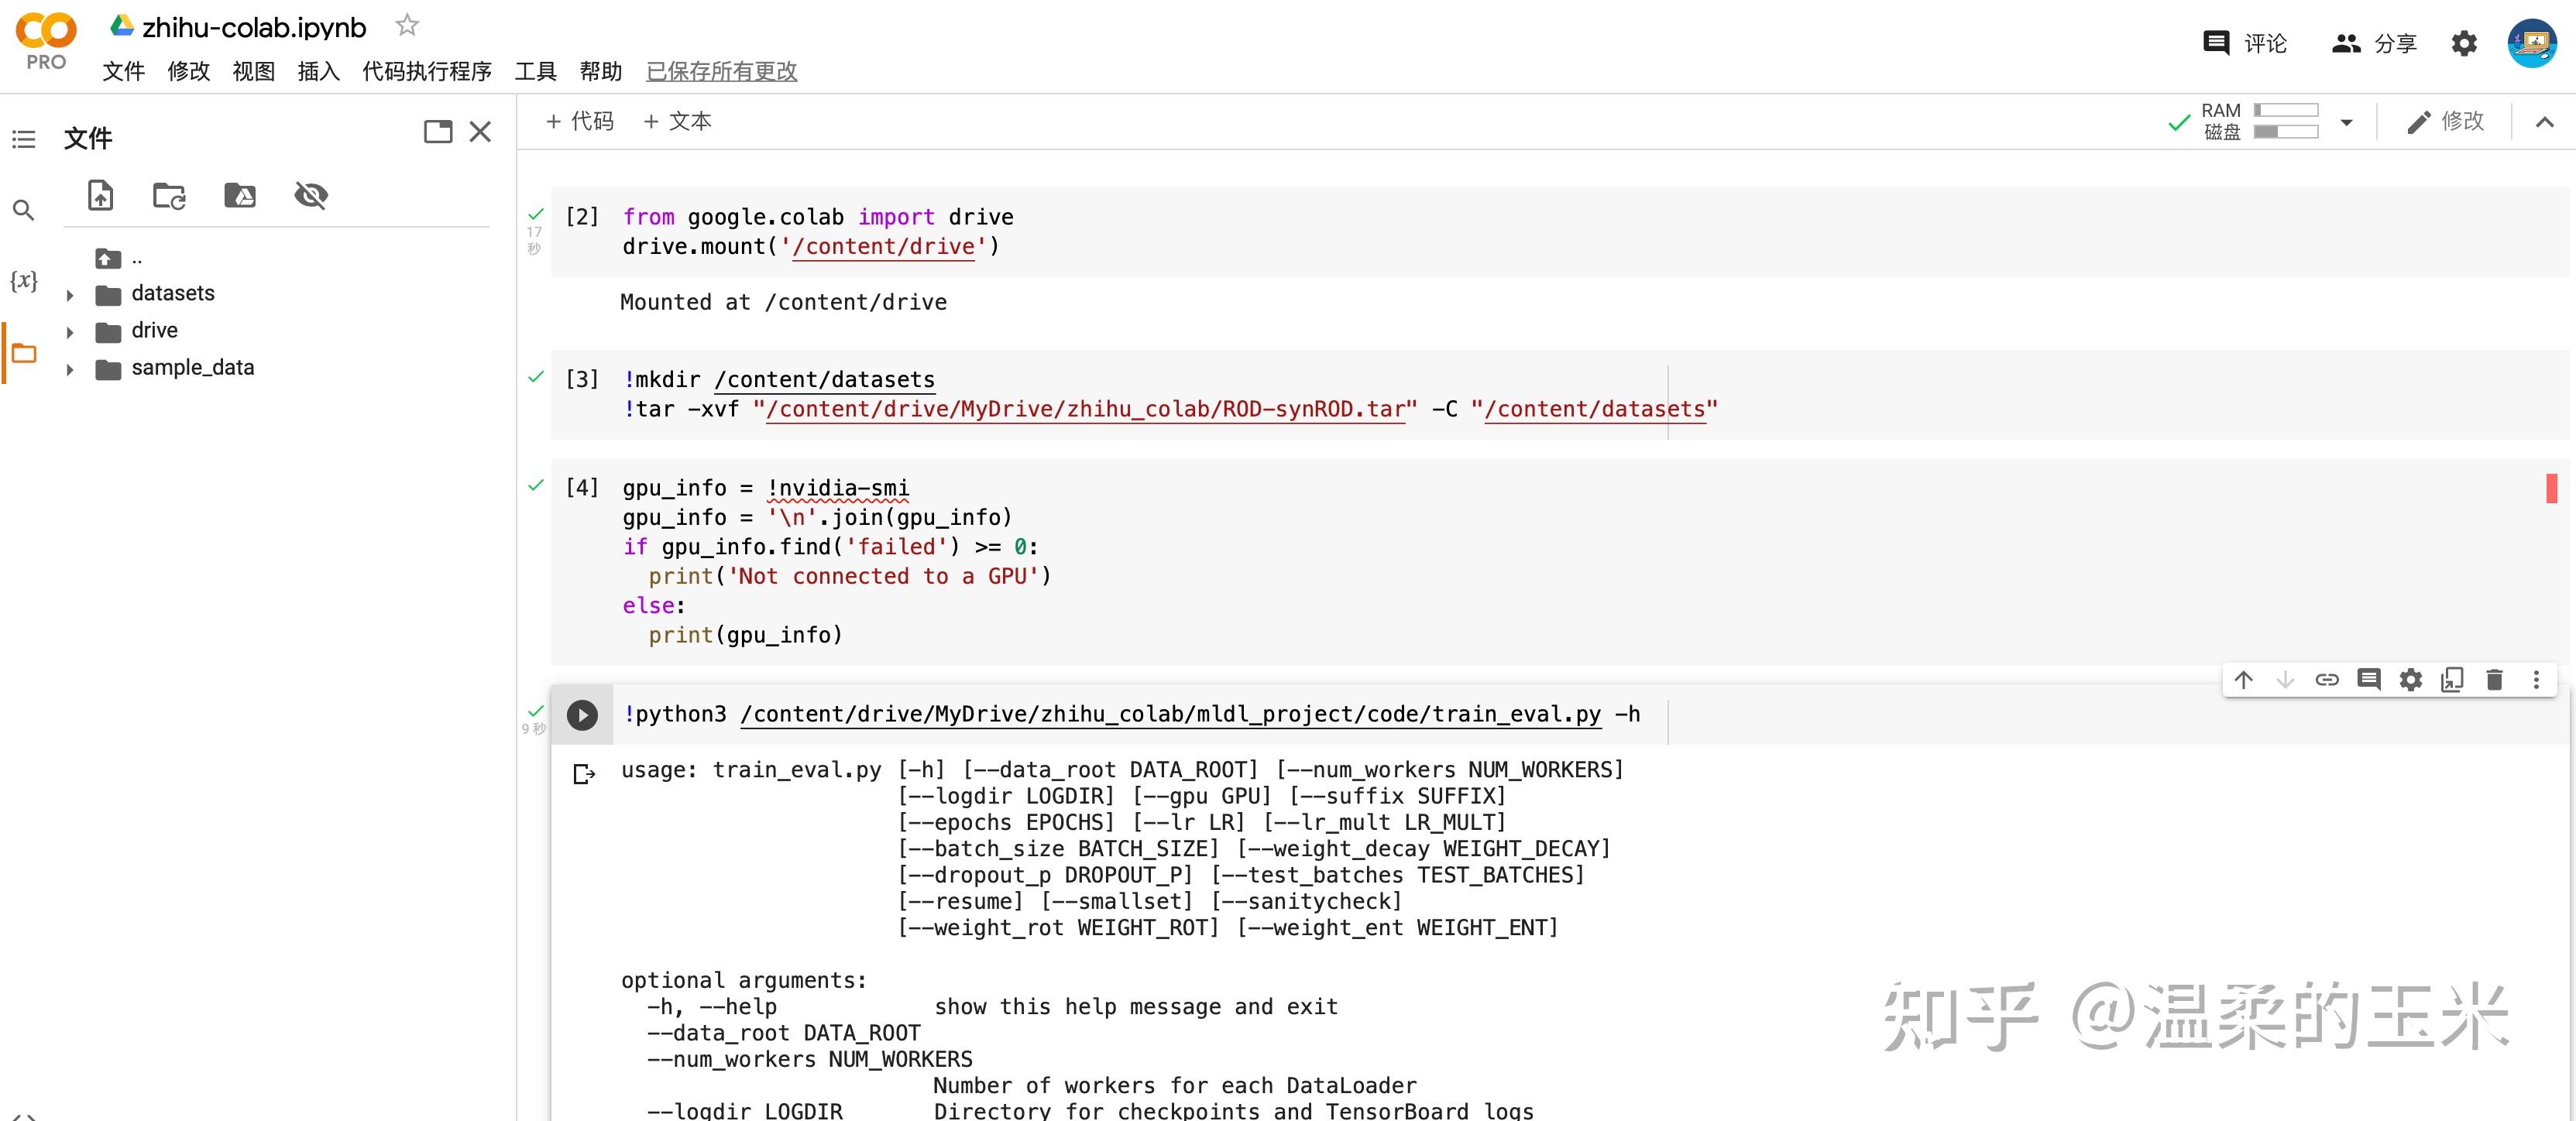2576x1121 pixels.
Task: Click the Mount Drive folder icon
Action: pyautogui.click(x=240, y=195)
